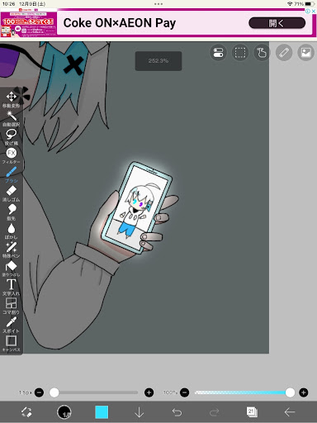Image resolution: width=317 pixels, height=423 pixels.
Task: Tap the down arrow hide-toolbar button
Action: (139, 412)
